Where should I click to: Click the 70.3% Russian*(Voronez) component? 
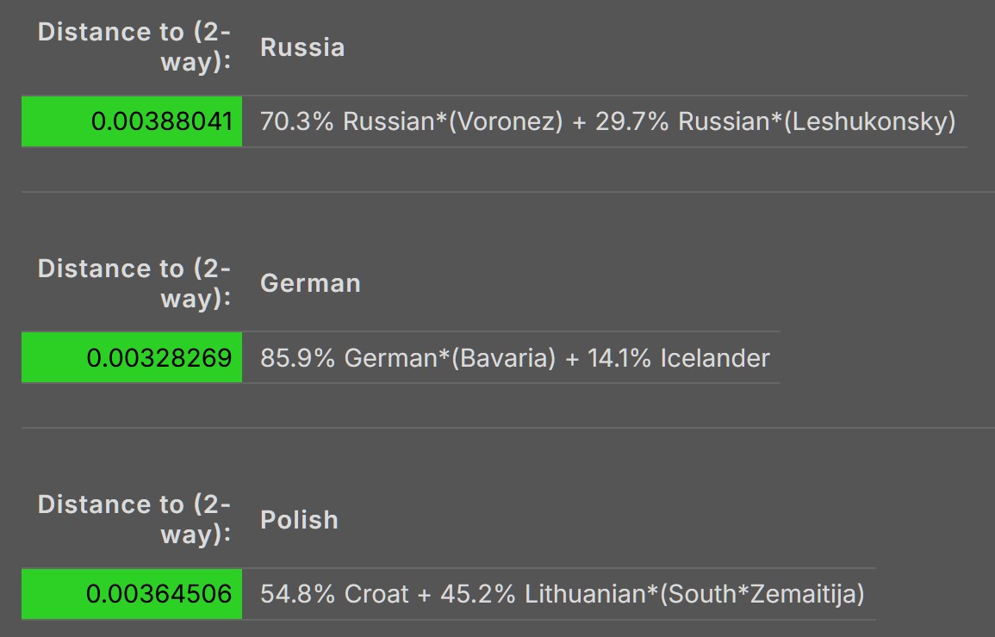point(411,121)
